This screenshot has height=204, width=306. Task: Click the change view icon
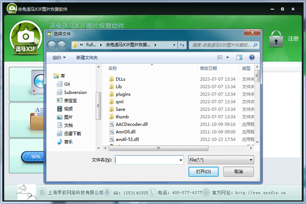coord(220,57)
